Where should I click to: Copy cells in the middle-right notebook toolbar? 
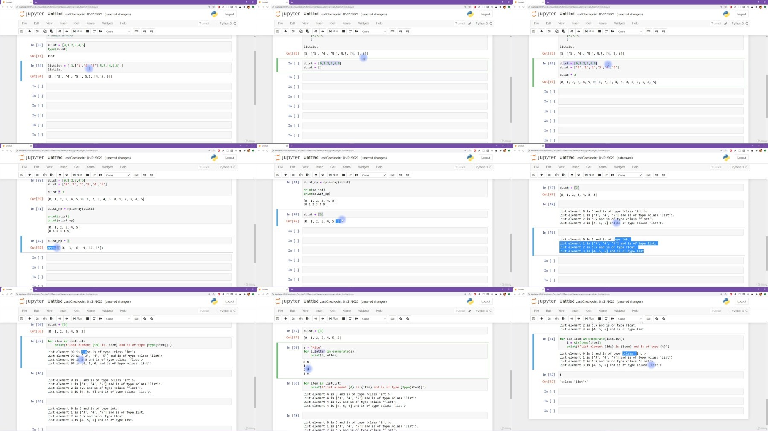[x=556, y=175]
